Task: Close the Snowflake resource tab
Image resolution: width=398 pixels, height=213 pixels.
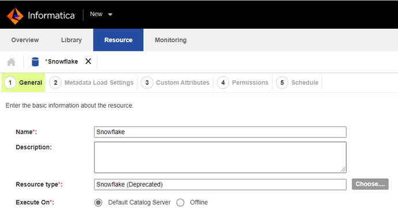Action: 88,61
